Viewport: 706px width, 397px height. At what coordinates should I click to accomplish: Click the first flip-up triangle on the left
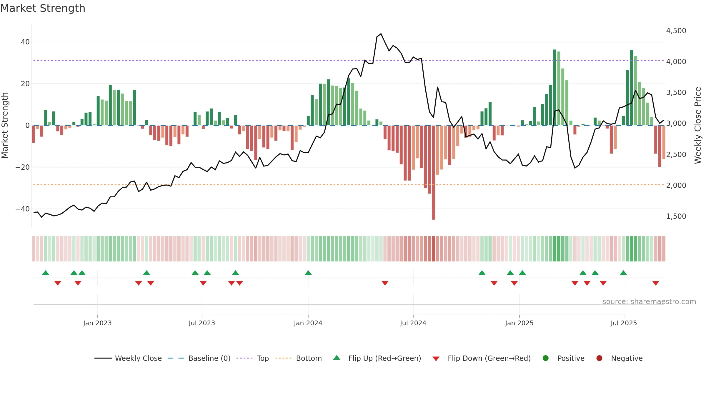pos(46,273)
